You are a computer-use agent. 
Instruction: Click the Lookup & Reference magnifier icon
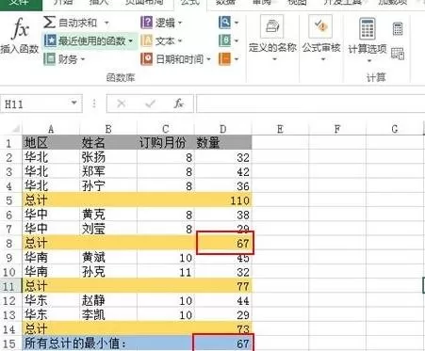tap(224, 23)
